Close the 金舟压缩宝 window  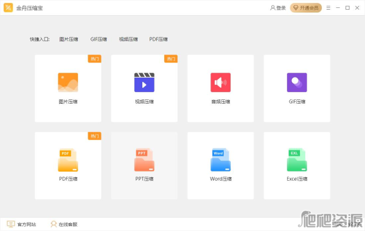coord(357,8)
